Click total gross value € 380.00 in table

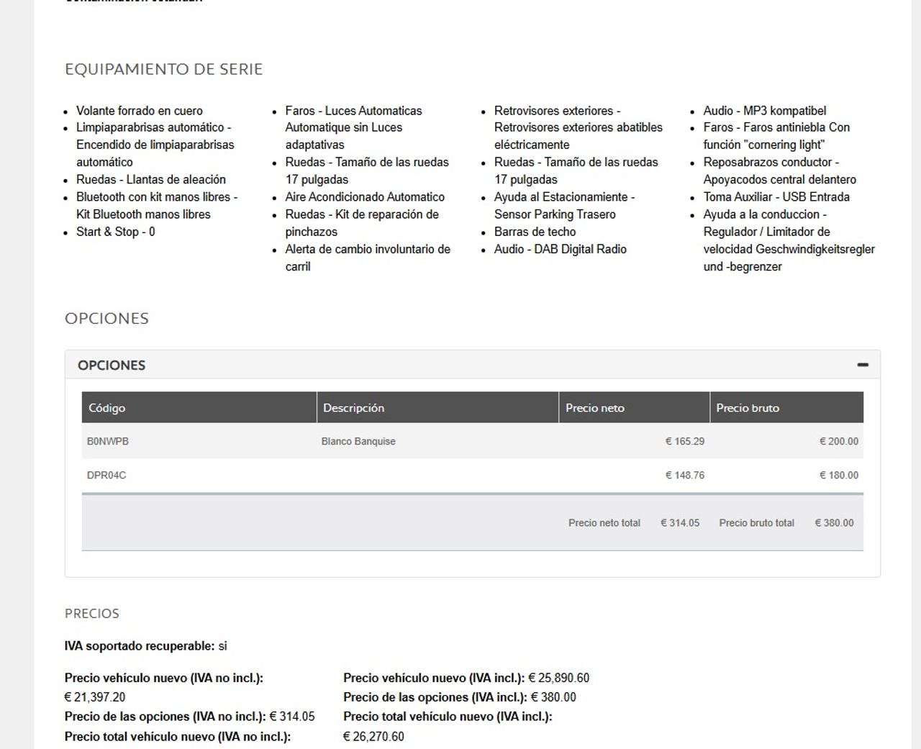(834, 523)
